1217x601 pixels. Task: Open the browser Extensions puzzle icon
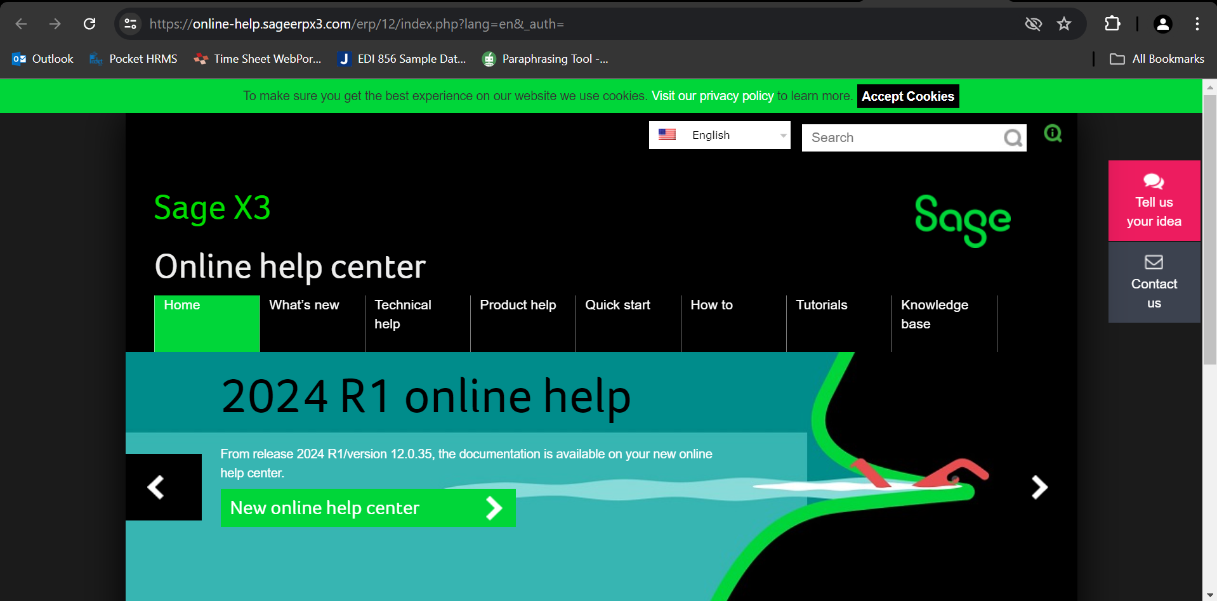(x=1112, y=23)
